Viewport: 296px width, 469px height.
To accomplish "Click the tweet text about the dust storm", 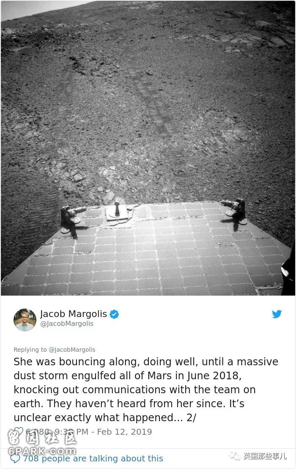I will pos(146,389).
